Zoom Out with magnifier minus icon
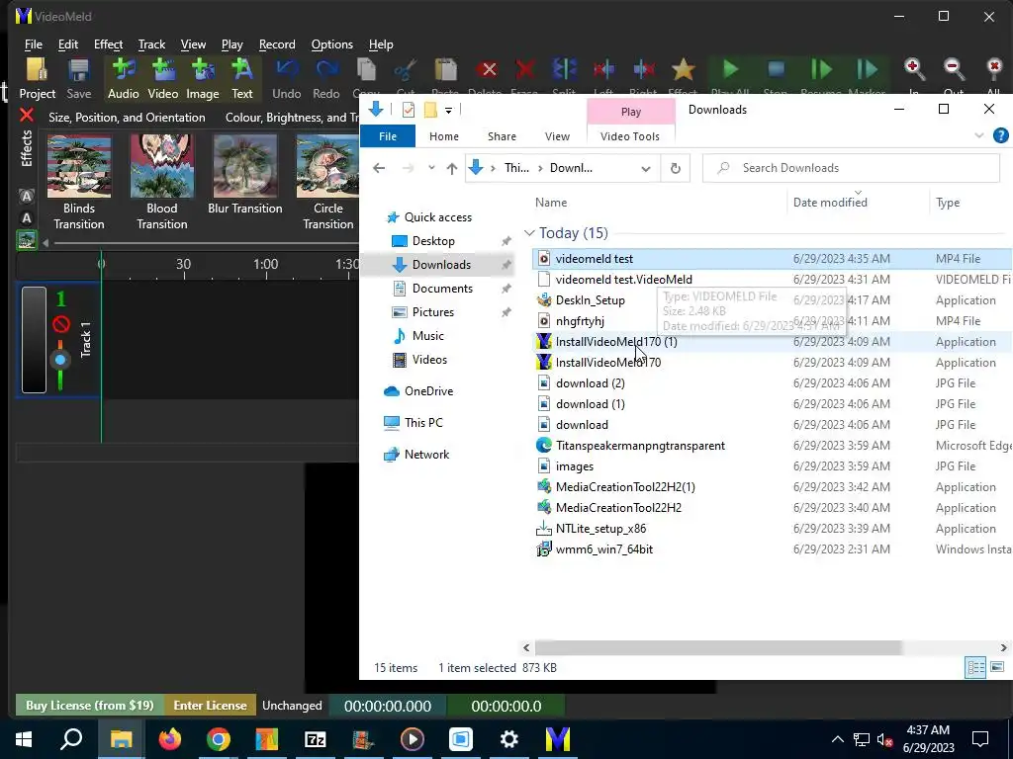Viewport: 1013px width, 759px height. pyautogui.click(x=954, y=70)
